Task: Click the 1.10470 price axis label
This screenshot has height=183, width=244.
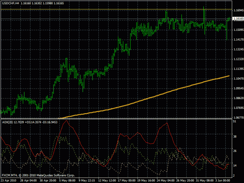Action: click(x=238, y=79)
